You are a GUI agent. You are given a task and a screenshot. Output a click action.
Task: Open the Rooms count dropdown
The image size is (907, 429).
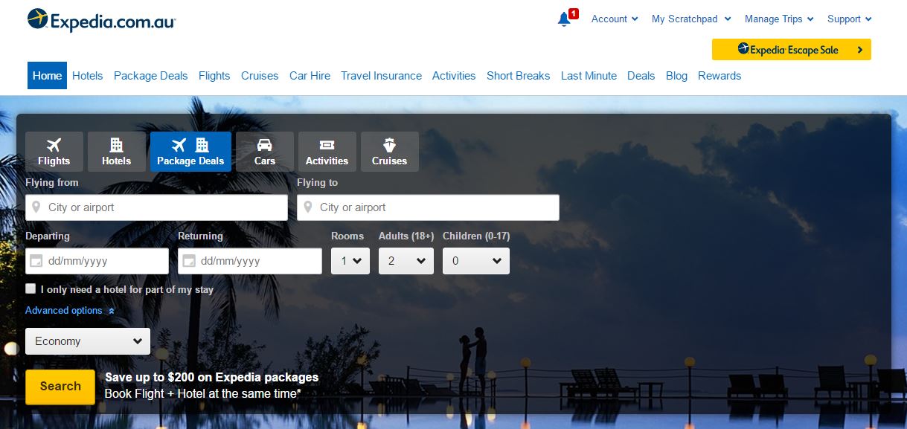click(x=350, y=260)
